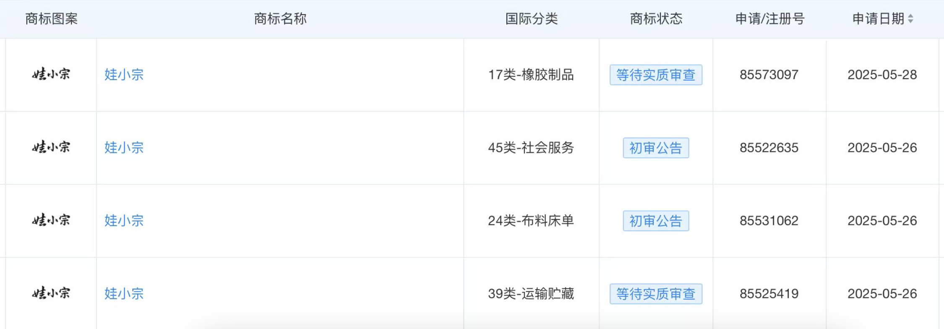Open the 娃小宗 link for 17类-橡胶制品
The image size is (944, 329).
pos(124,75)
